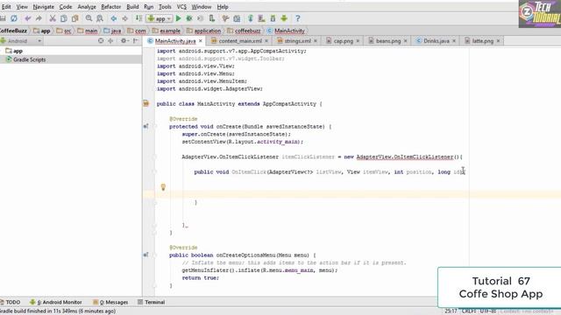Click the Make Project build icon
Image resolution: width=561 pixels, height=315 pixels.
click(138, 18)
